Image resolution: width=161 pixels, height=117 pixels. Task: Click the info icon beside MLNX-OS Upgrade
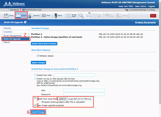click(x=25, y=22)
